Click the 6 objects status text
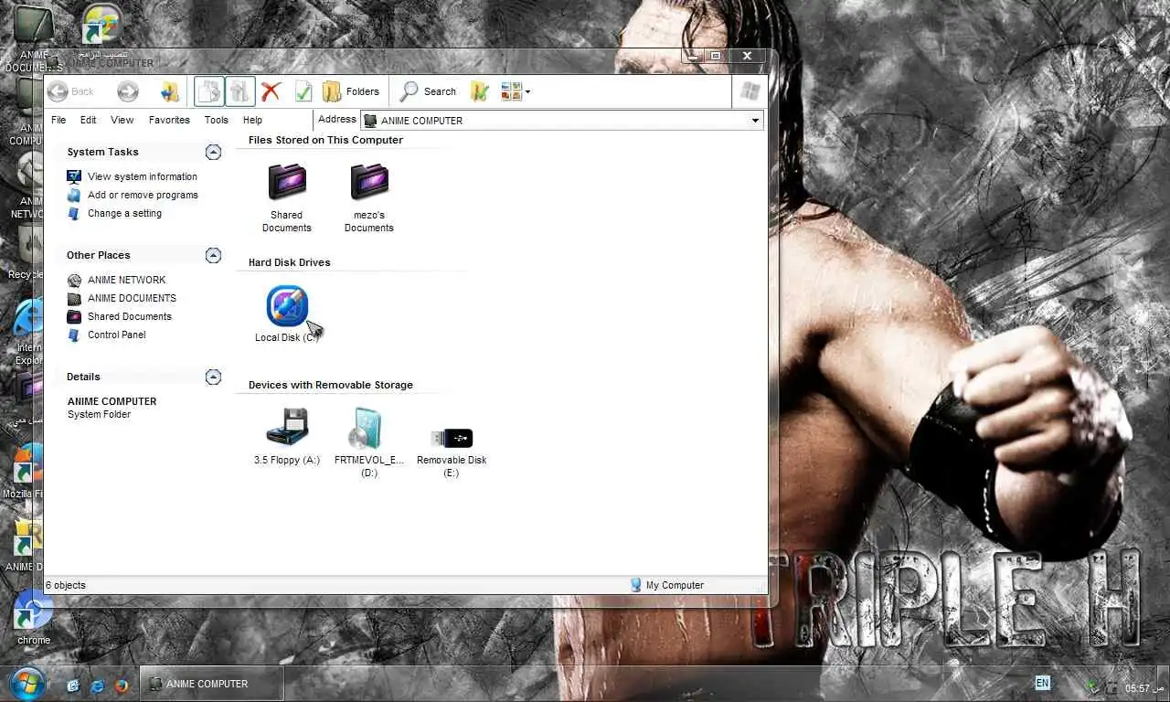This screenshot has width=1170, height=702. [65, 585]
